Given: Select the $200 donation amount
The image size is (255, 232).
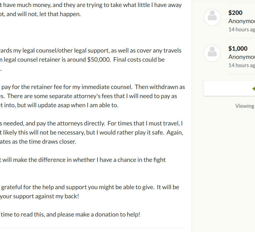Looking at the screenshot, I should coord(235,13).
